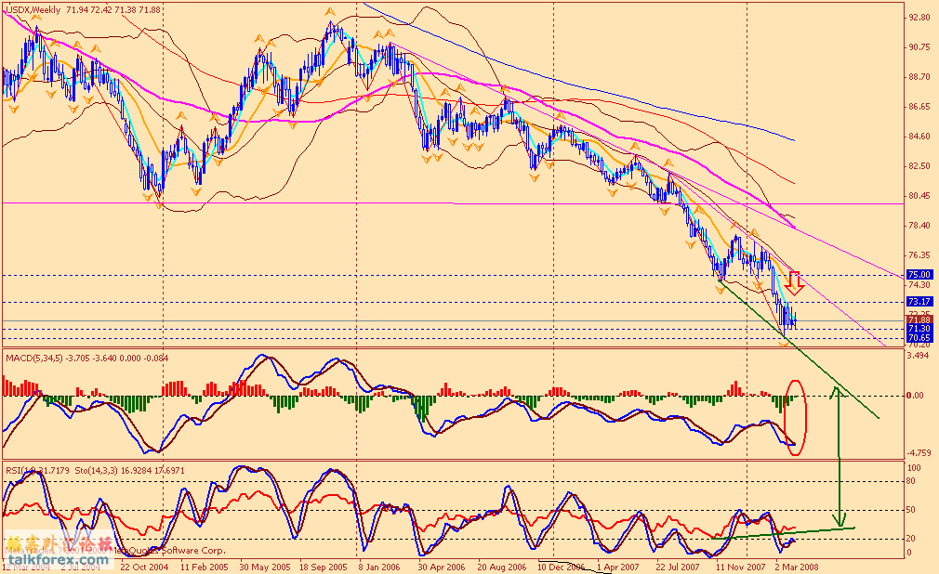Click the red 71.88 current price tag
This screenshot has height=574, width=939.
click(919, 320)
